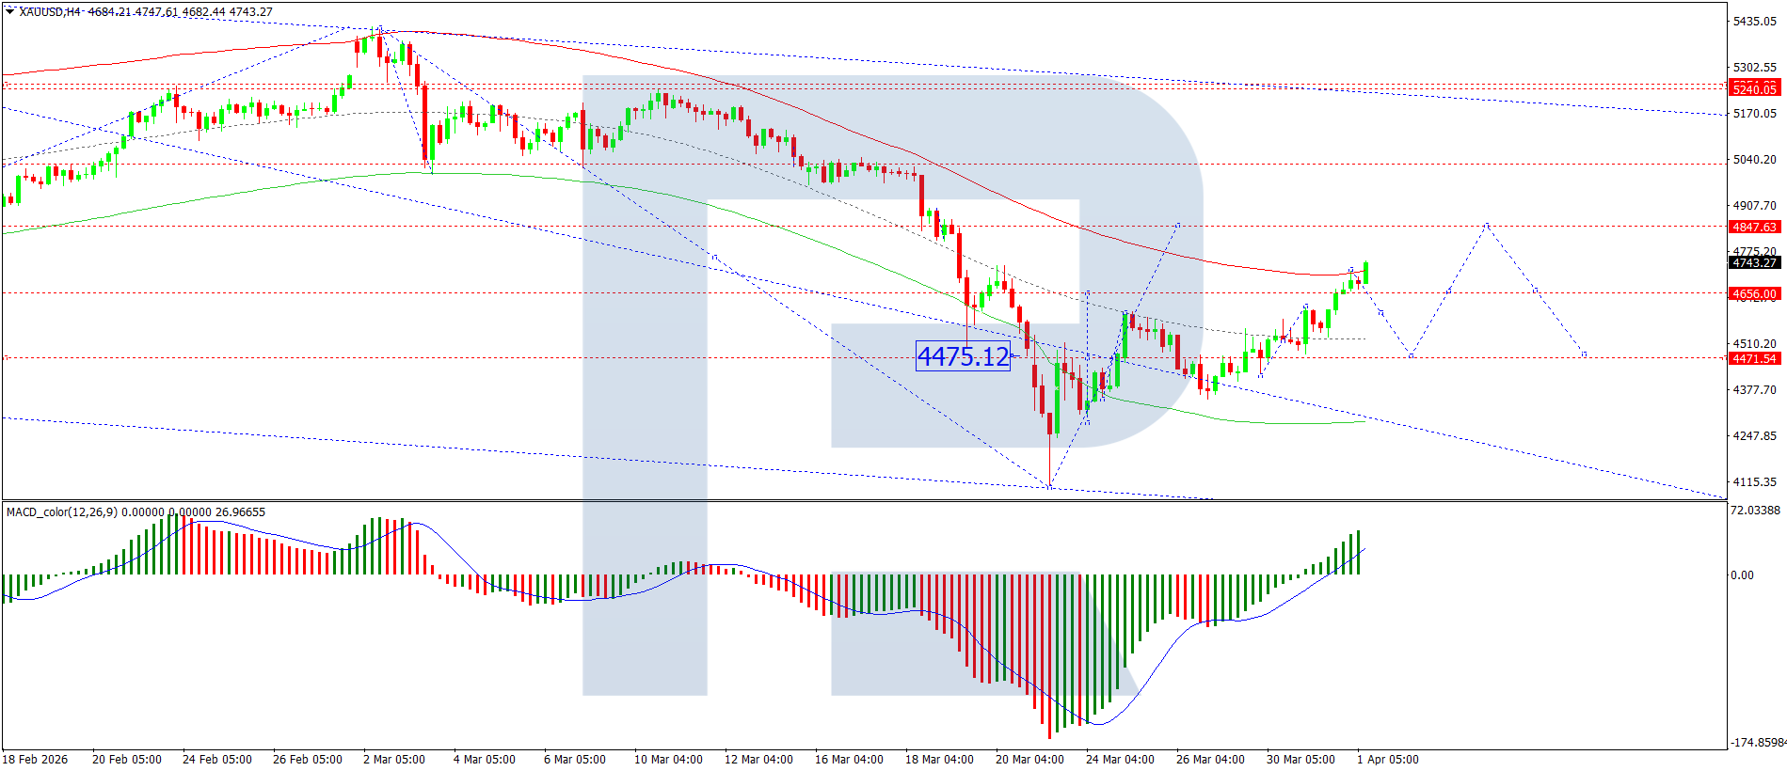Click the 1 Apr 05:00 time label
The height and width of the screenshot is (771, 1787).
coord(1388,759)
